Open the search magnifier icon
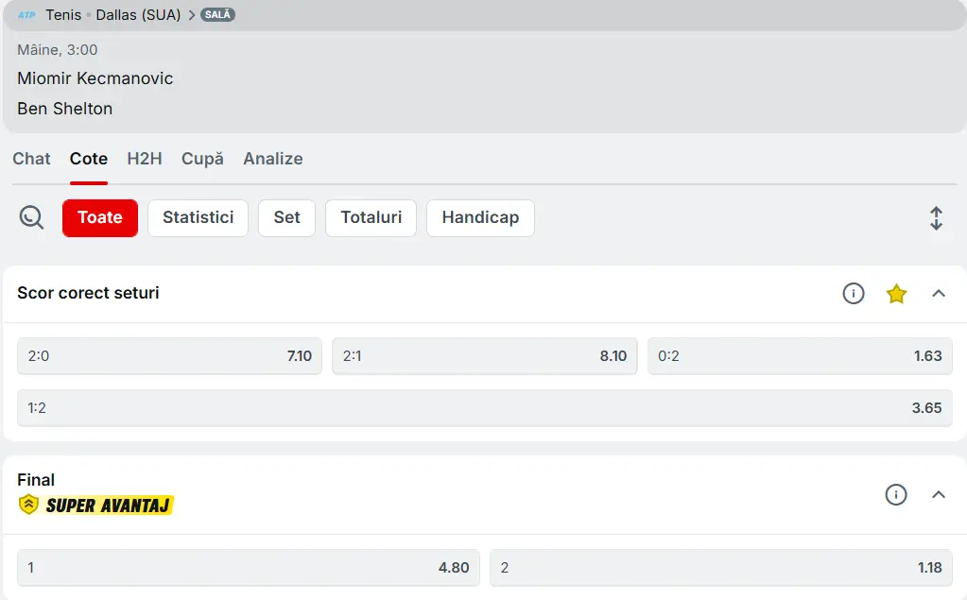The width and height of the screenshot is (967, 600). [x=30, y=217]
